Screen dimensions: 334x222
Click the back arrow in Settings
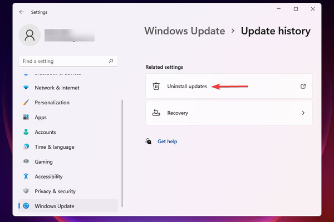pos(21,12)
